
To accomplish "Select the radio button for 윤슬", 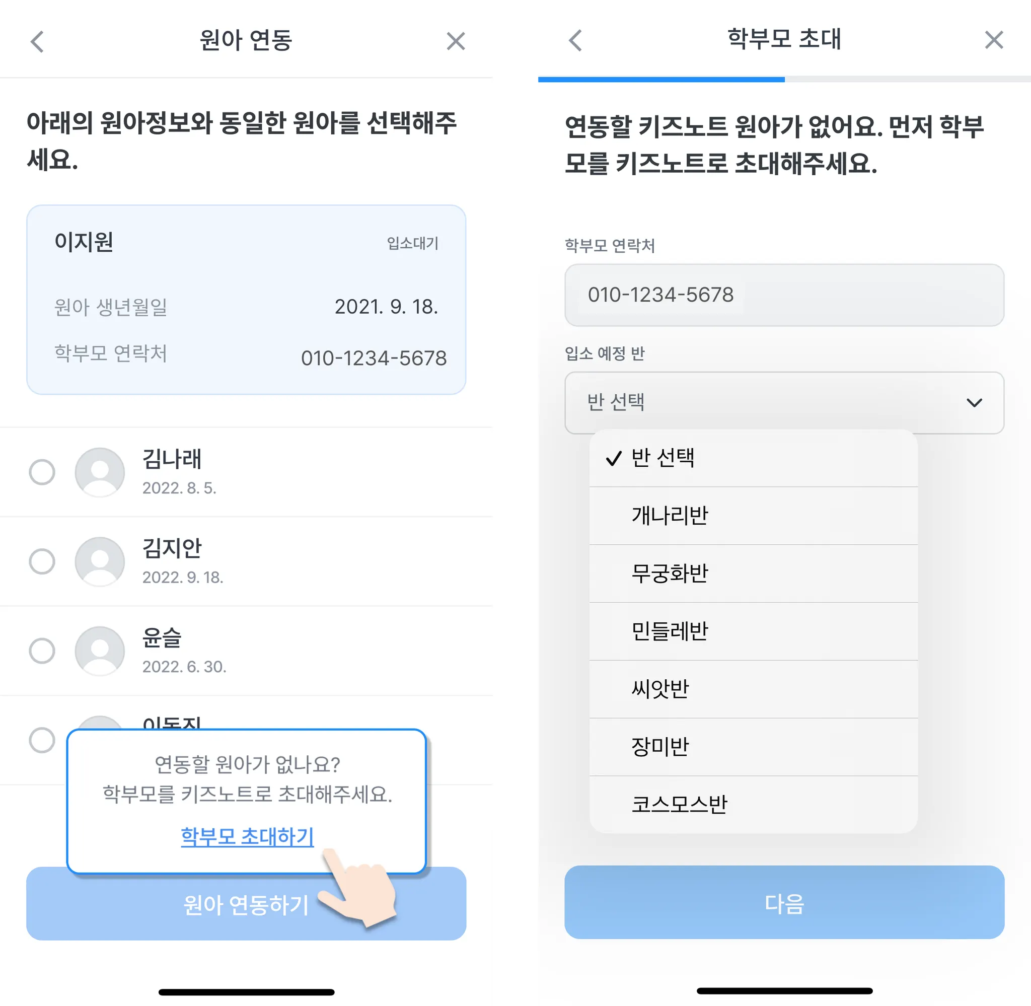I will (x=42, y=651).
